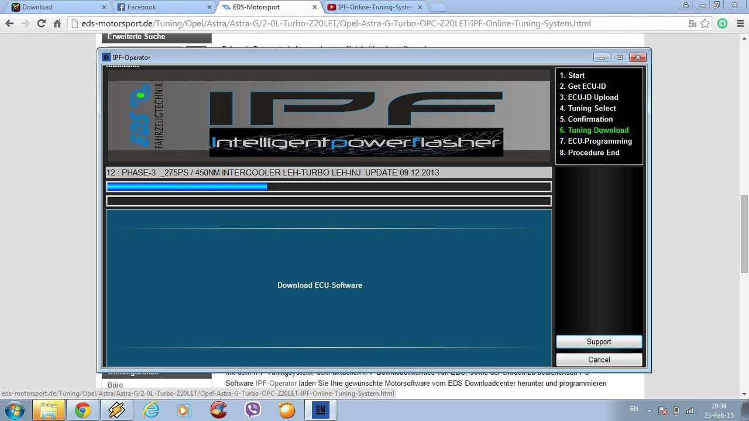Show hidden system tray icons

click(649, 410)
